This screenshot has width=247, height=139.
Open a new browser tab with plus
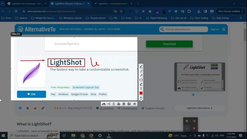[x=138, y=3]
